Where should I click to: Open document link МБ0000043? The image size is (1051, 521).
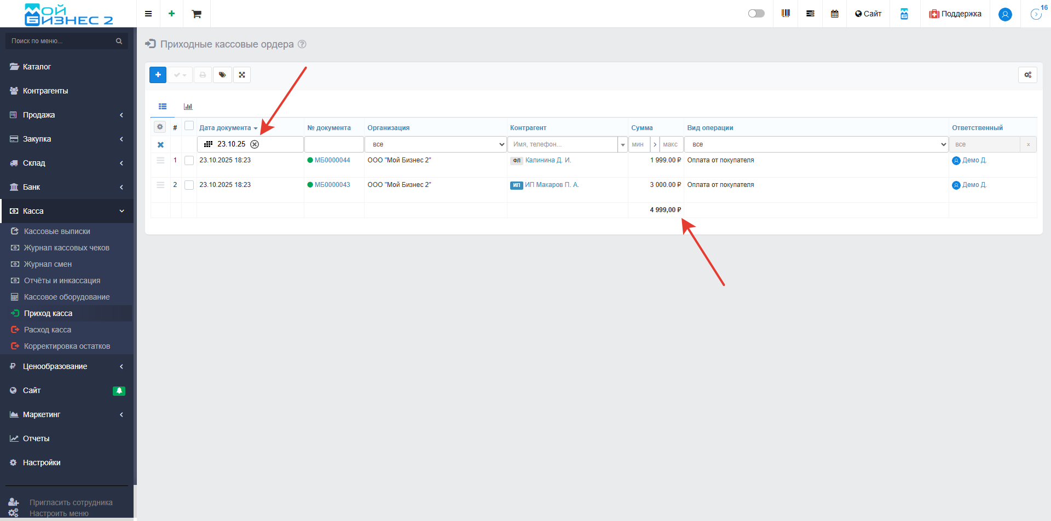point(332,185)
